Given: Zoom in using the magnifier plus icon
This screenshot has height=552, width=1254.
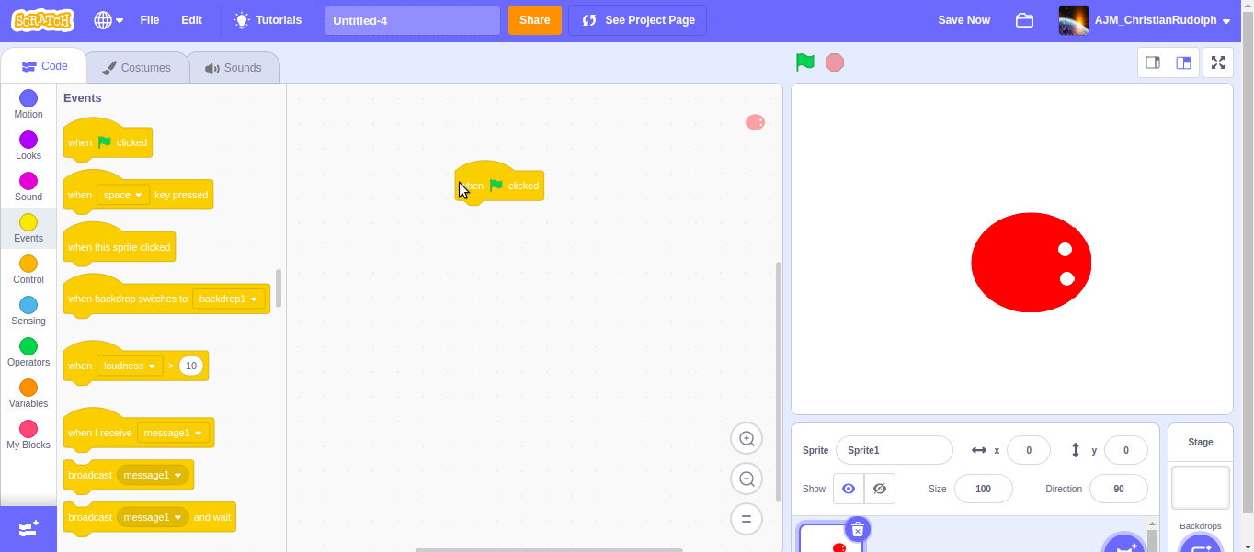Looking at the screenshot, I should tap(746, 438).
